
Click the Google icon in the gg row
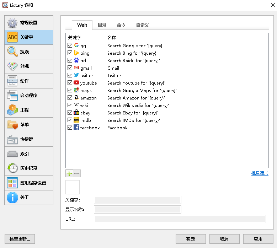[x=76, y=45]
